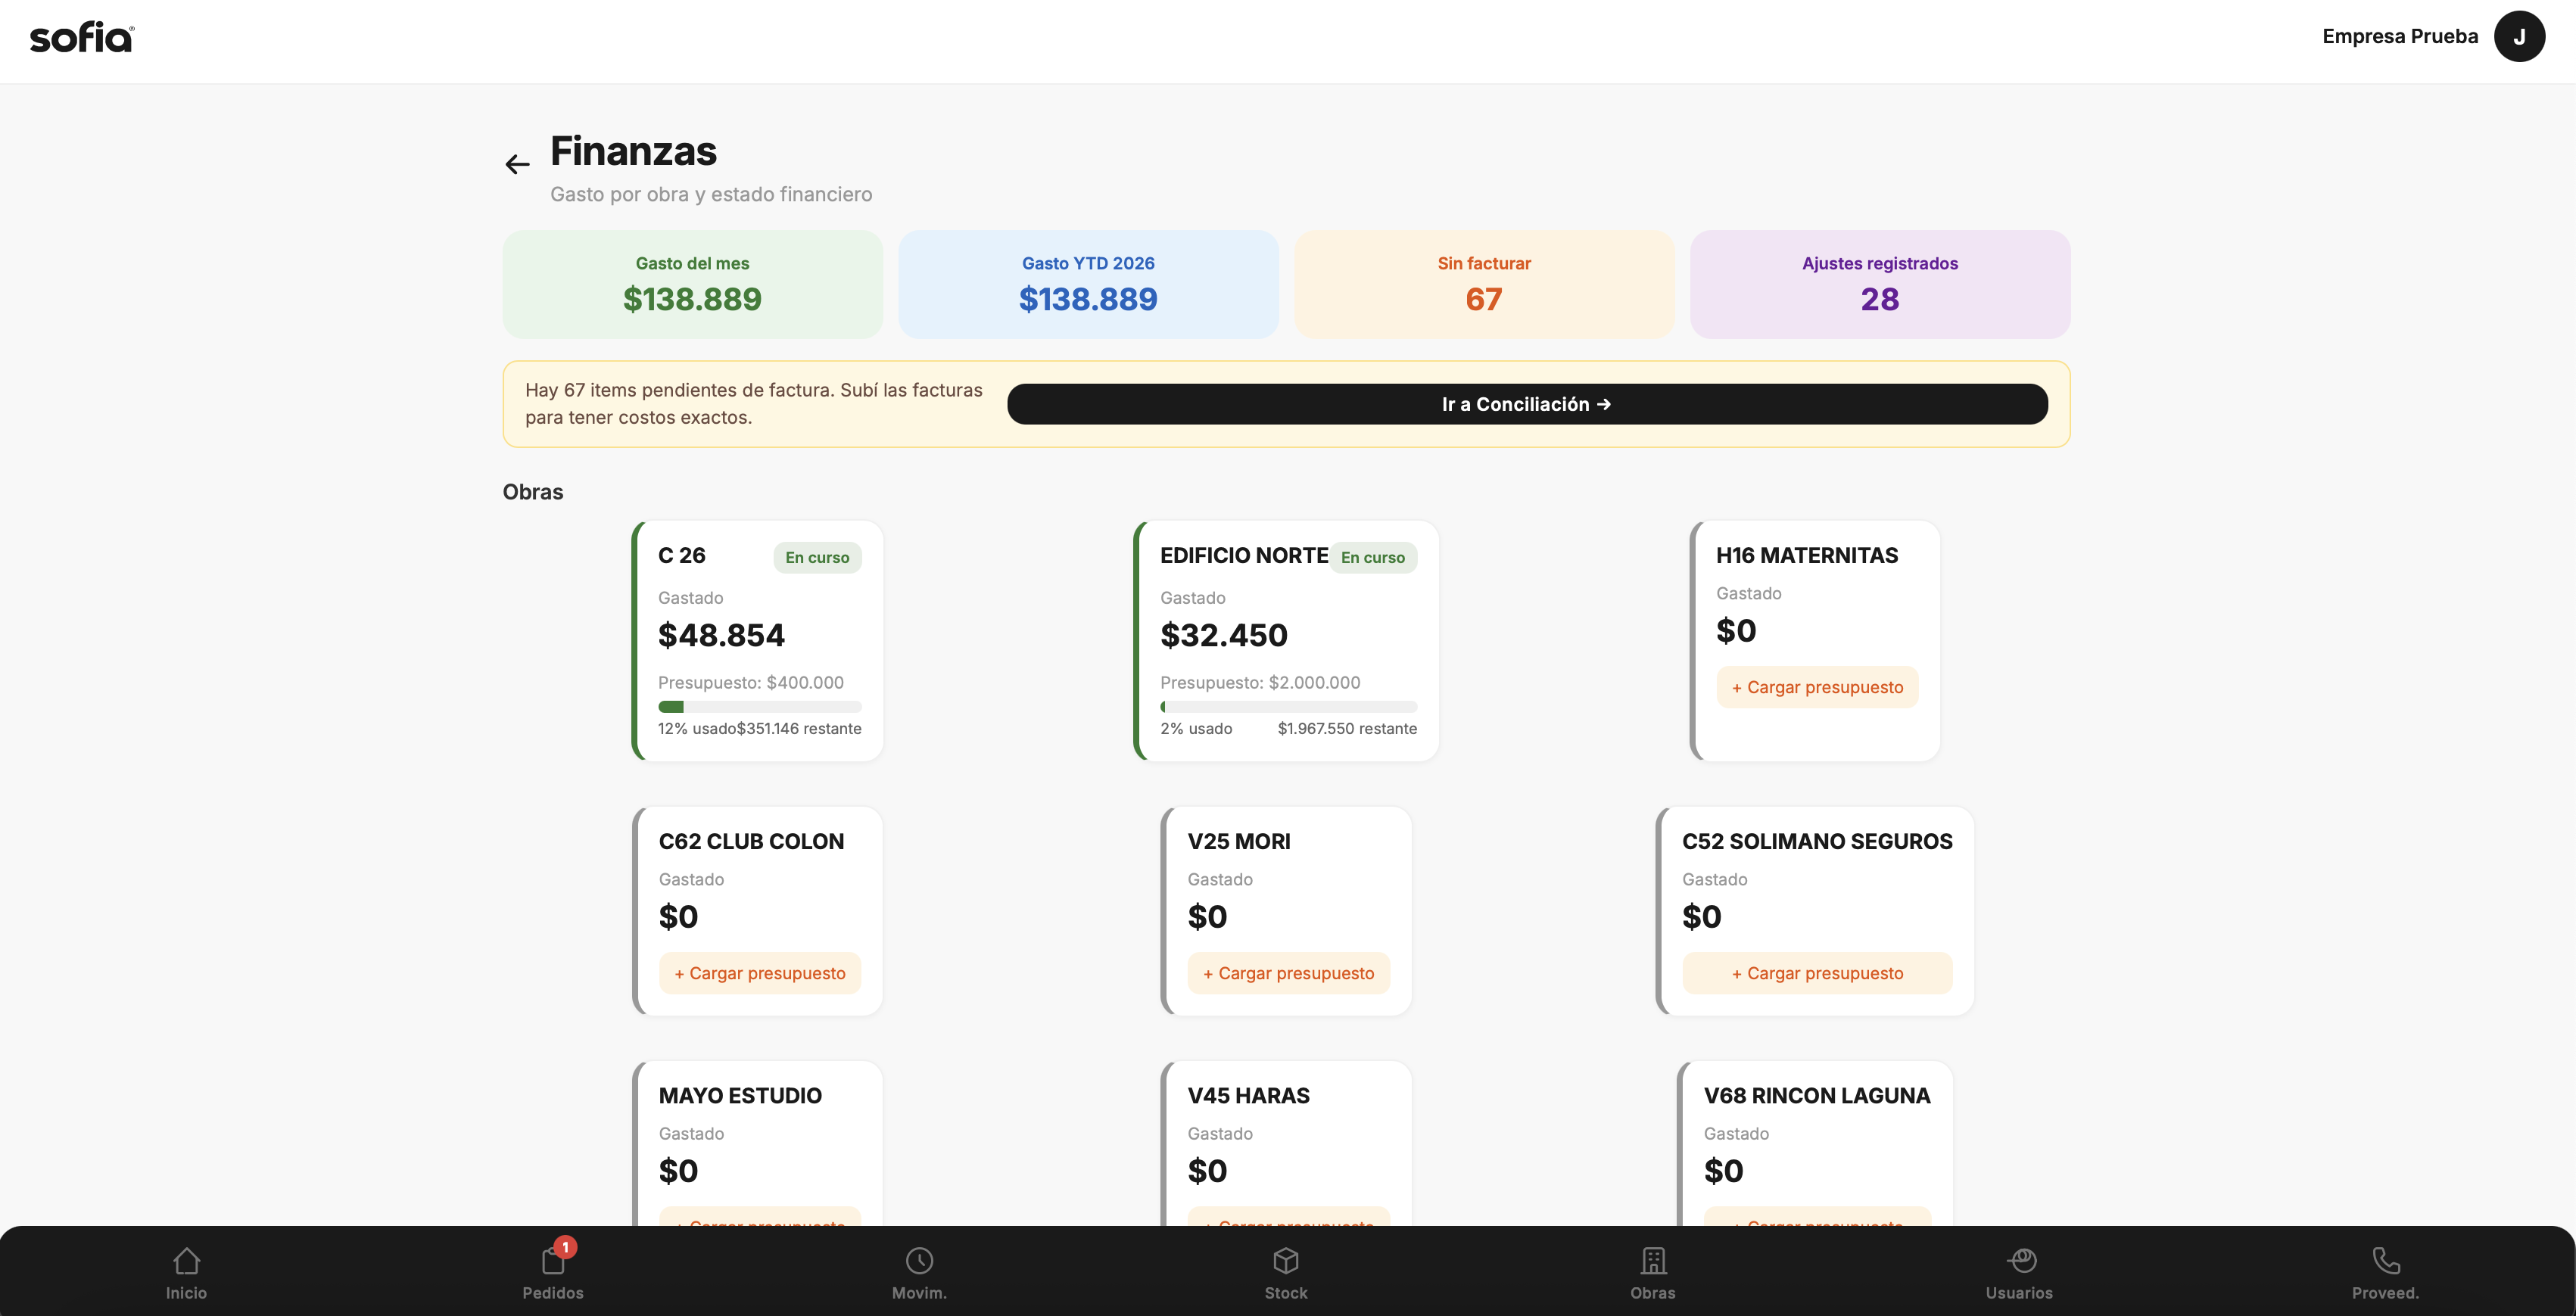Click Ir a Conciliación button

point(1527,404)
